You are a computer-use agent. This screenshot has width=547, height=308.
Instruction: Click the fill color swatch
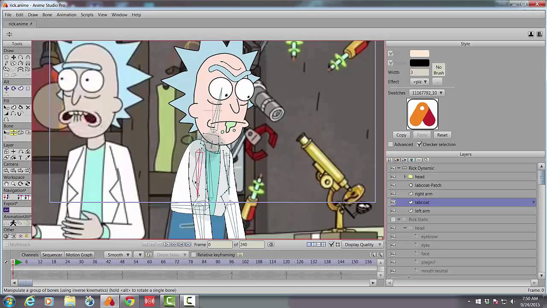point(419,53)
